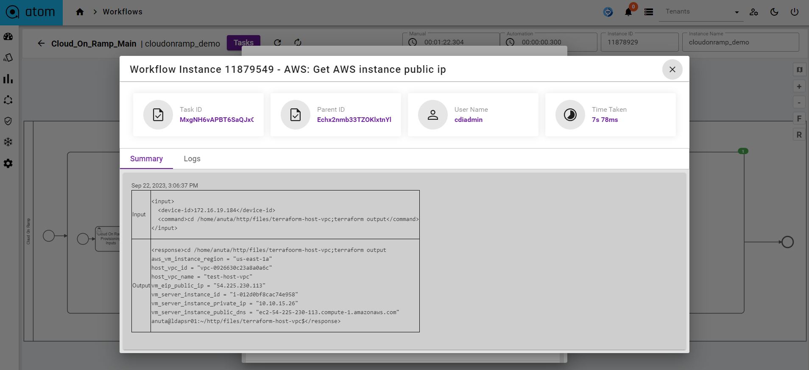Go back with the arrow beside Cloud_On_Ramp_Main
The image size is (809, 370).
pos(41,43)
